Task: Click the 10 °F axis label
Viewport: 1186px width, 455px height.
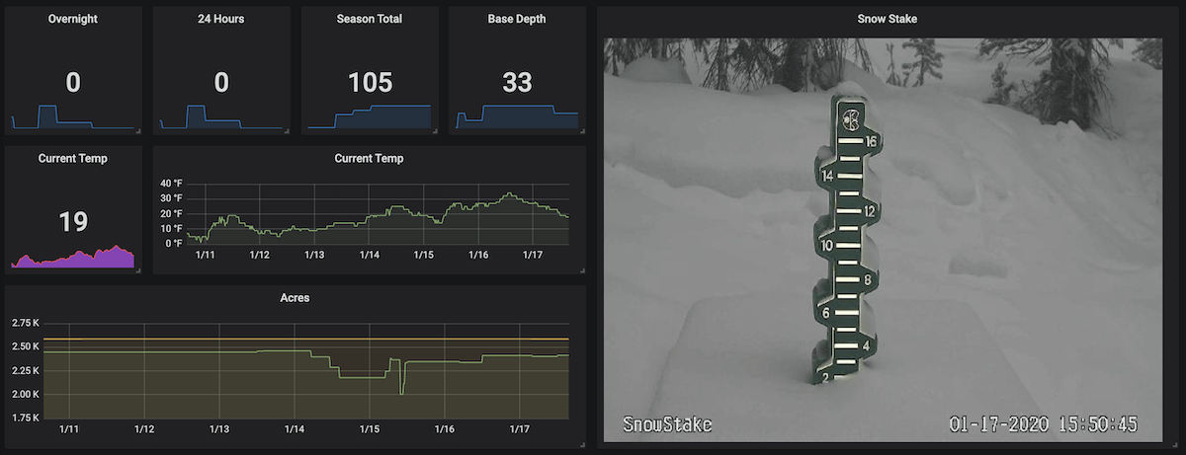Action: (x=171, y=228)
